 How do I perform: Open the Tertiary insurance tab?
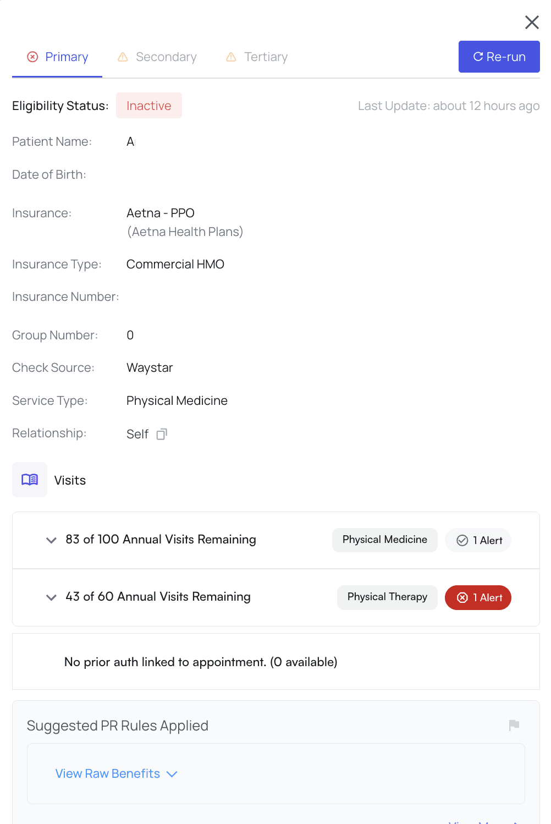coord(266,57)
